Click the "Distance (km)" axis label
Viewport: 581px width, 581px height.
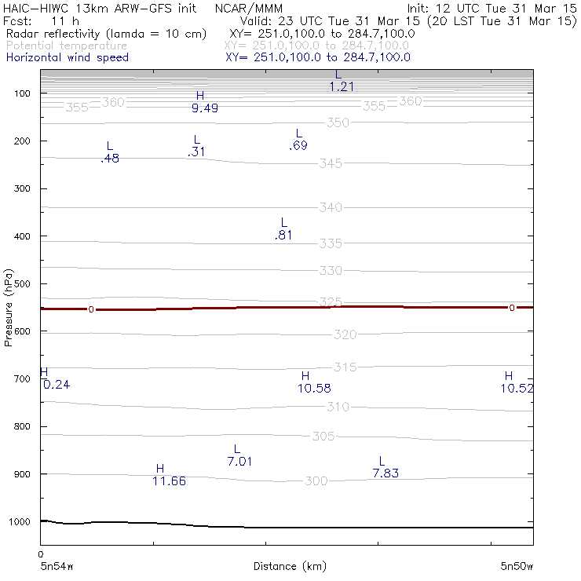pos(290,566)
